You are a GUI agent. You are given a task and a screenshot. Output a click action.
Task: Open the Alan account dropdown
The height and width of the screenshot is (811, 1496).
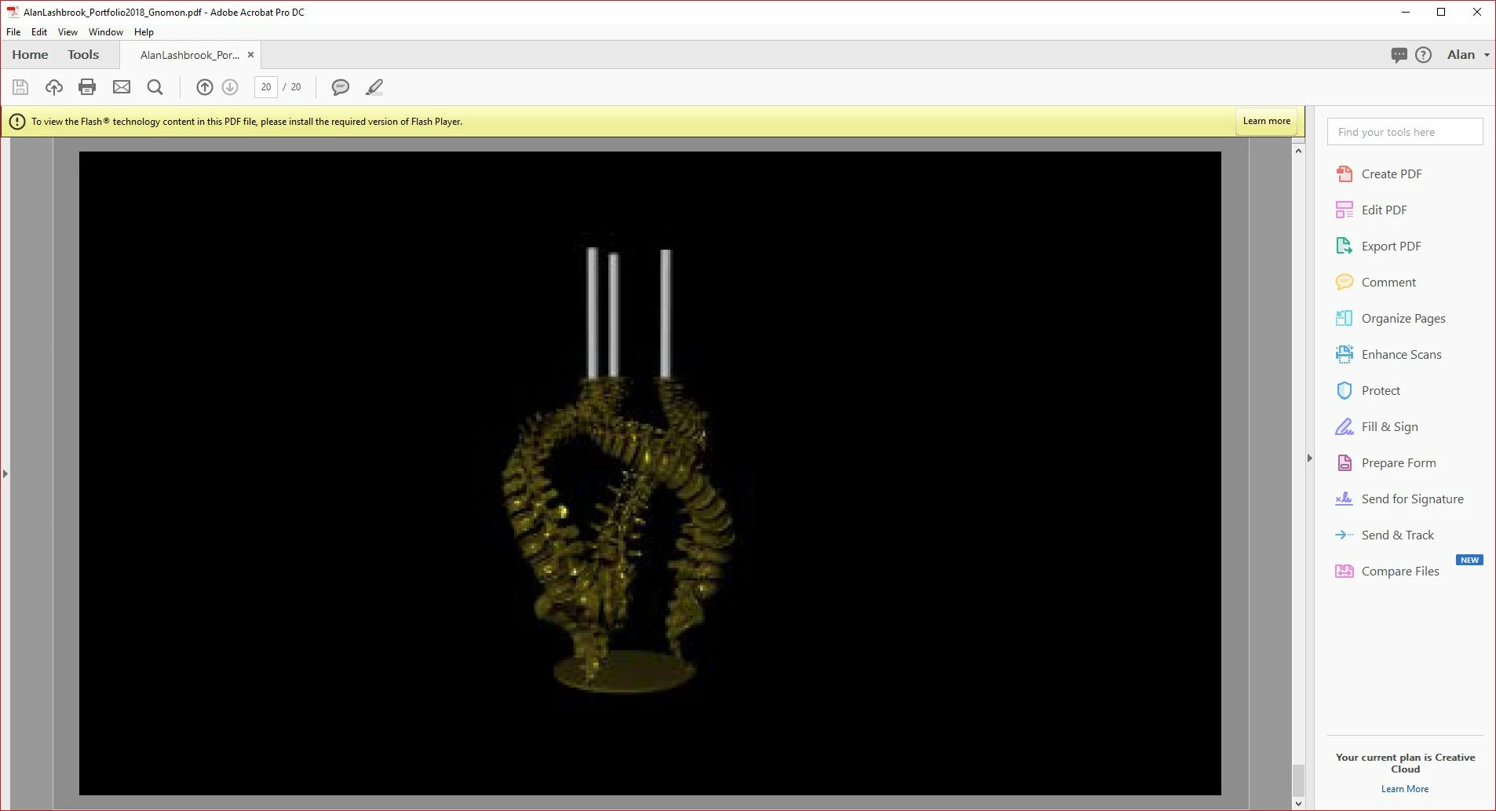point(1468,55)
